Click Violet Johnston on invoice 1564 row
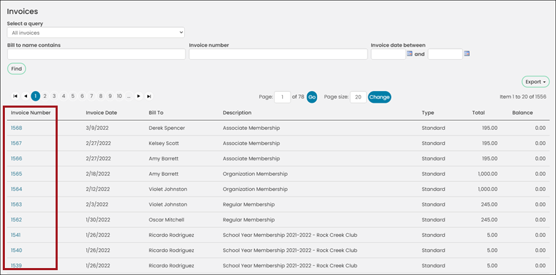Screen dimensions: 556x275 pyautogui.click(x=168, y=190)
